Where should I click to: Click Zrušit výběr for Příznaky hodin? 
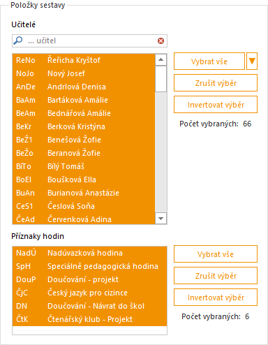click(216, 276)
